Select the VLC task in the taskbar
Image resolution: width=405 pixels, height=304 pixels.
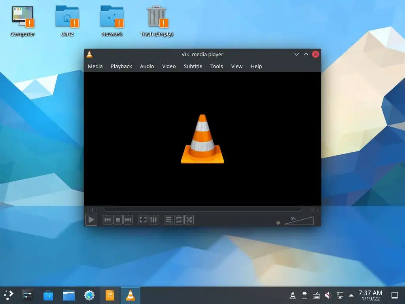point(131,295)
